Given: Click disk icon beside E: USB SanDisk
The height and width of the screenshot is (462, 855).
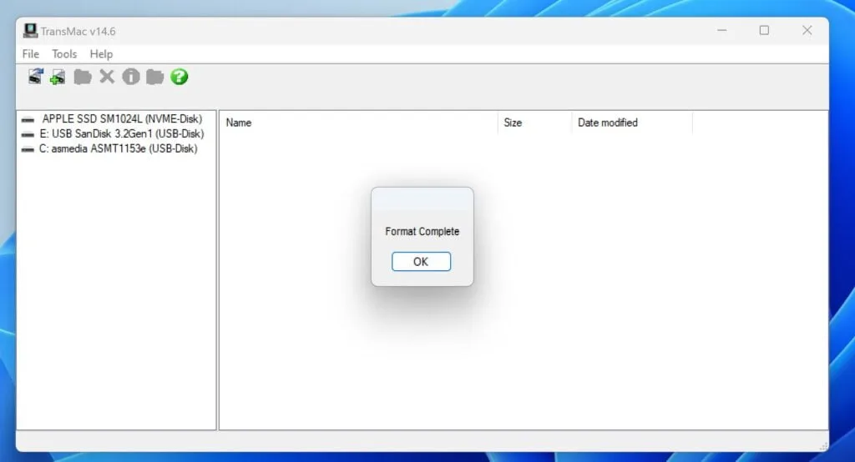Looking at the screenshot, I should 28,134.
